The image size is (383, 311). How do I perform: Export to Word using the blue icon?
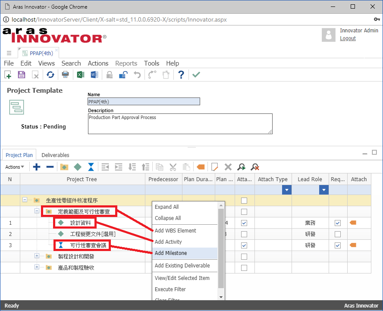point(94,75)
